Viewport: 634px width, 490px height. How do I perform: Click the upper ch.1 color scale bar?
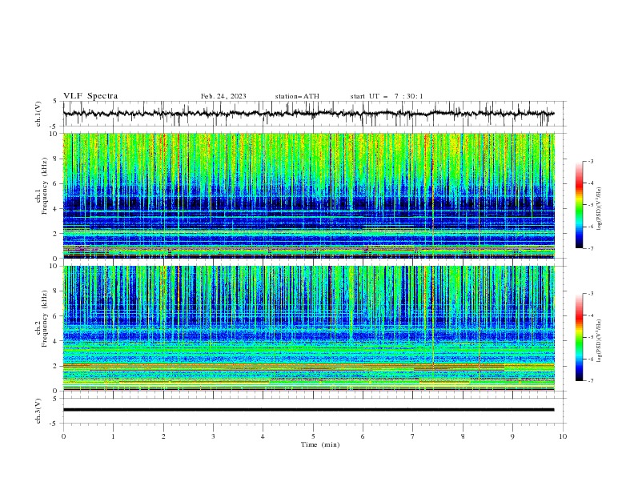579,205
